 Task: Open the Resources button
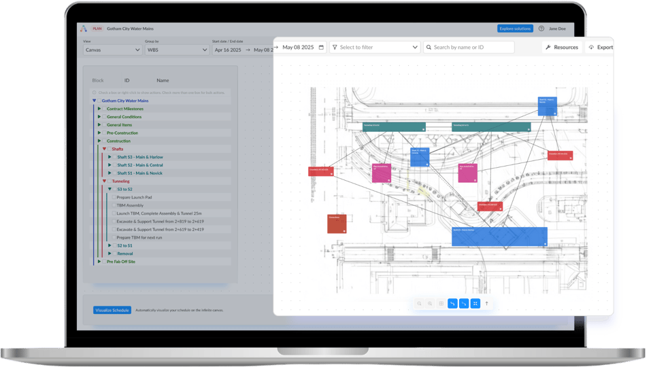coord(563,48)
